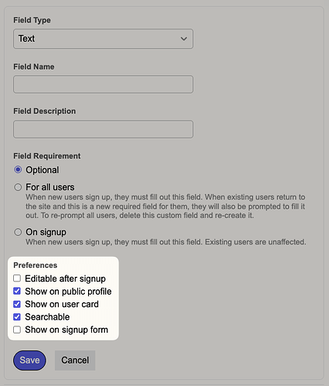Click the Field Type label text
Image resolution: width=329 pixels, height=386 pixels.
[x=32, y=20]
